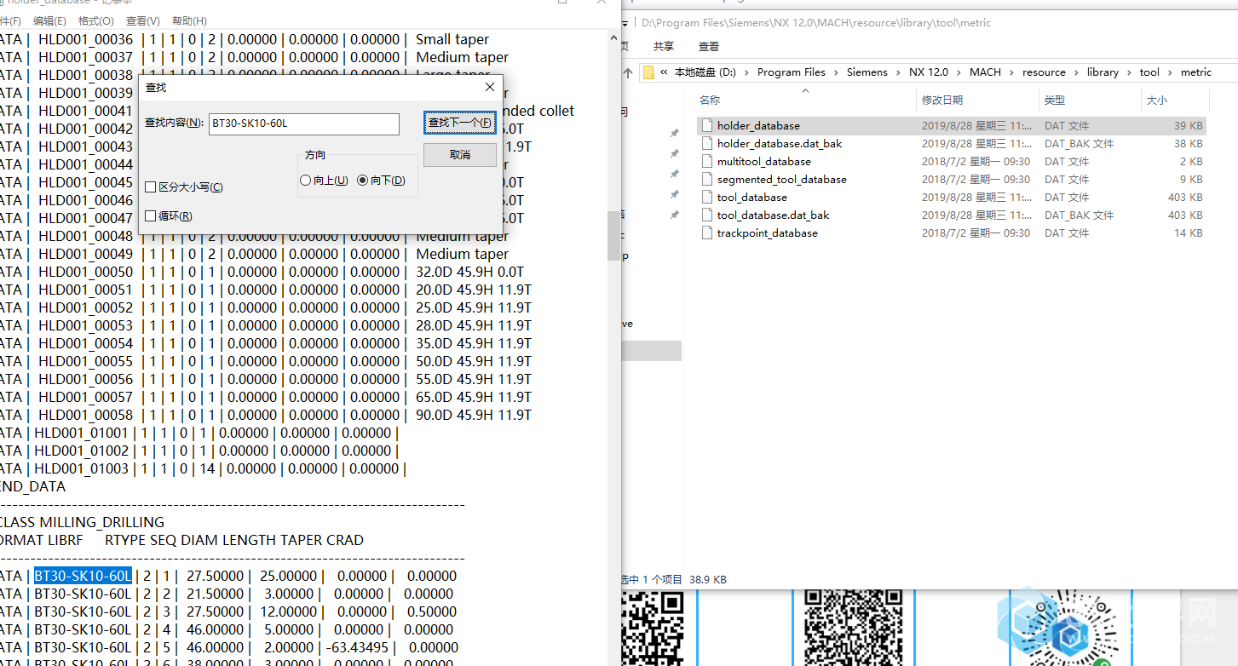The height and width of the screenshot is (666, 1238).
Task: Click the highlighted BT30-SK10-60L text in Notepad
Action: (x=83, y=576)
